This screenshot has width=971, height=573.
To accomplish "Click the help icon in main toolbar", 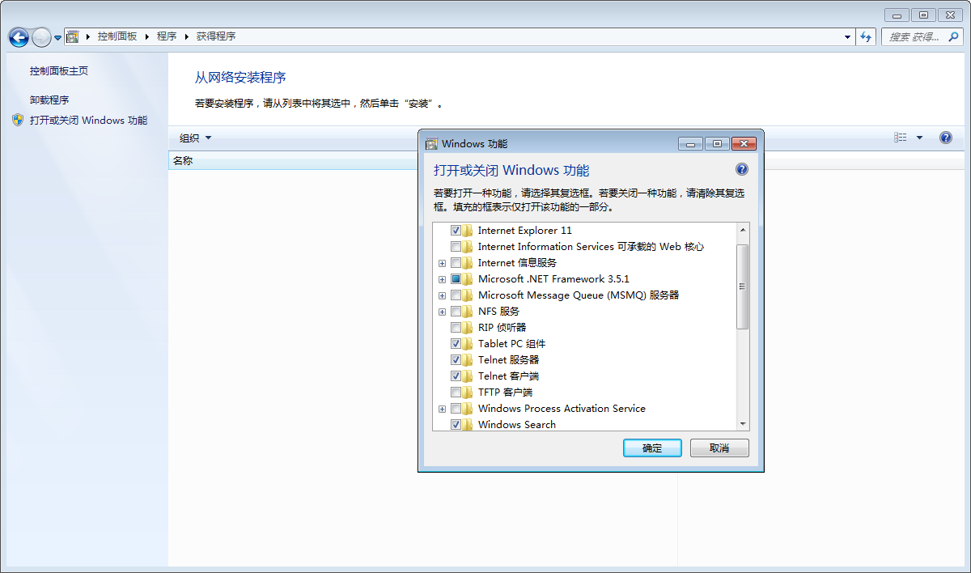I will (x=945, y=138).
